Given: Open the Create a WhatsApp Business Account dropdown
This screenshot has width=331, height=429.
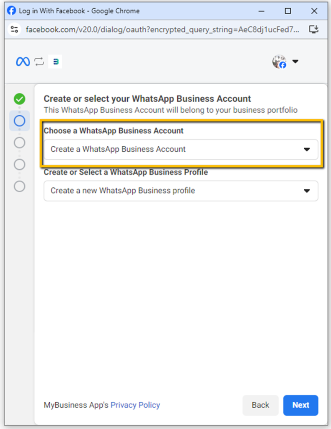Looking at the screenshot, I should (x=181, y=150).
